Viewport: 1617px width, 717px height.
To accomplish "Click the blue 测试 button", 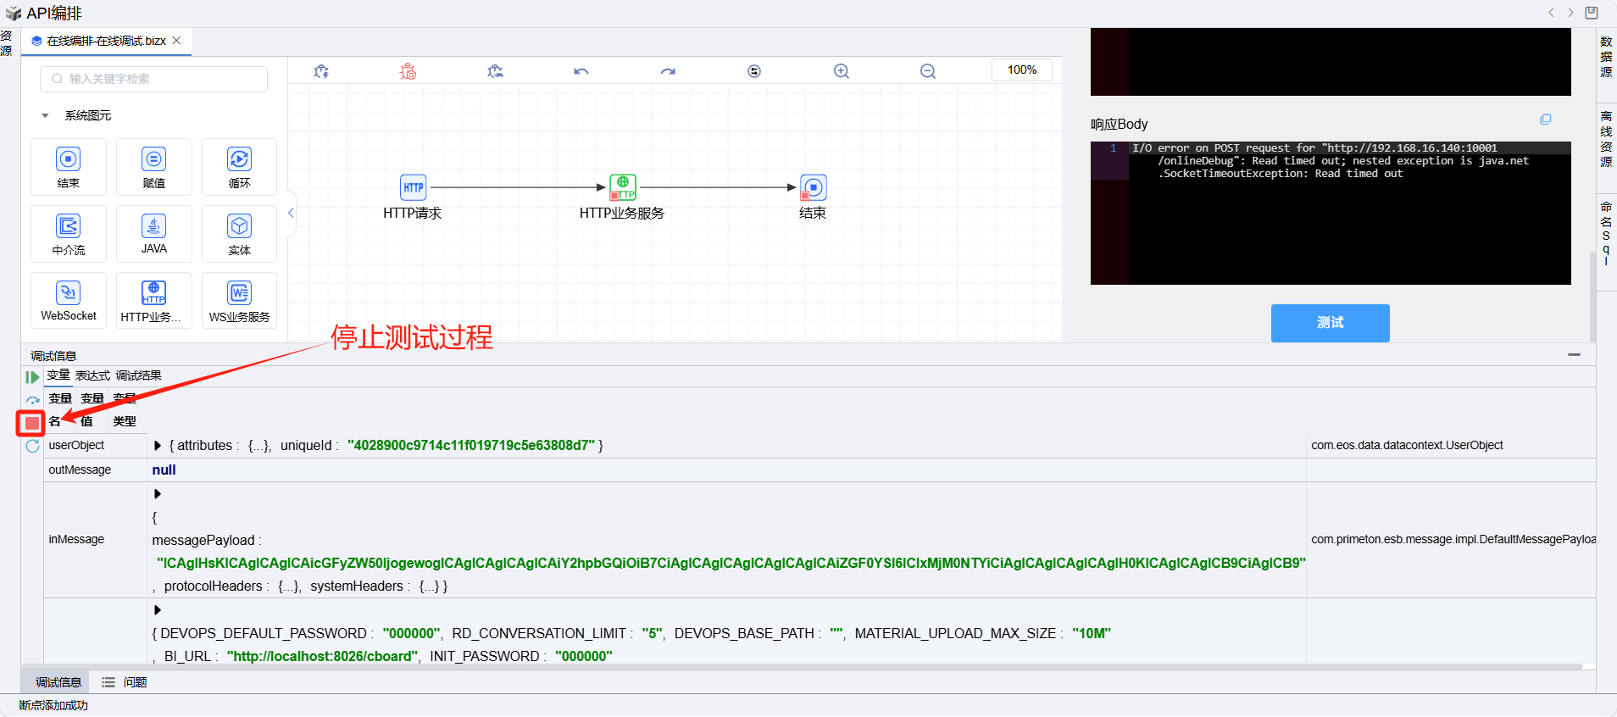I will (x=1330, y=323).
